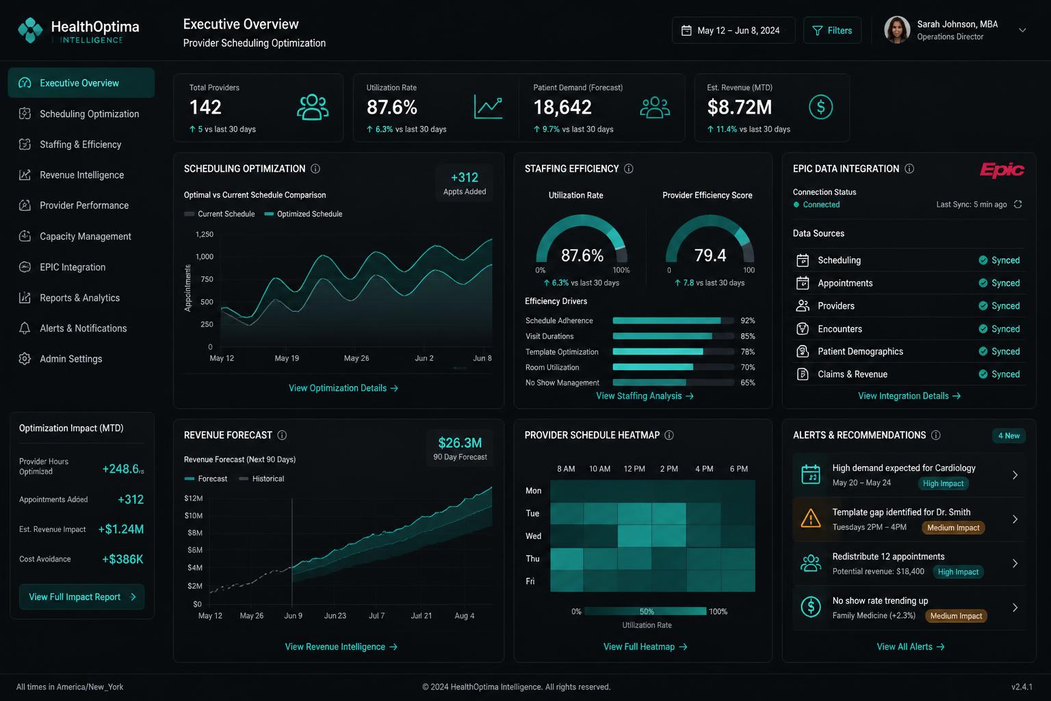This screenshot has height=701, width=1051.
Task: Open info icon beside Provider Schedule Heatmap
Action: point(669,435)
